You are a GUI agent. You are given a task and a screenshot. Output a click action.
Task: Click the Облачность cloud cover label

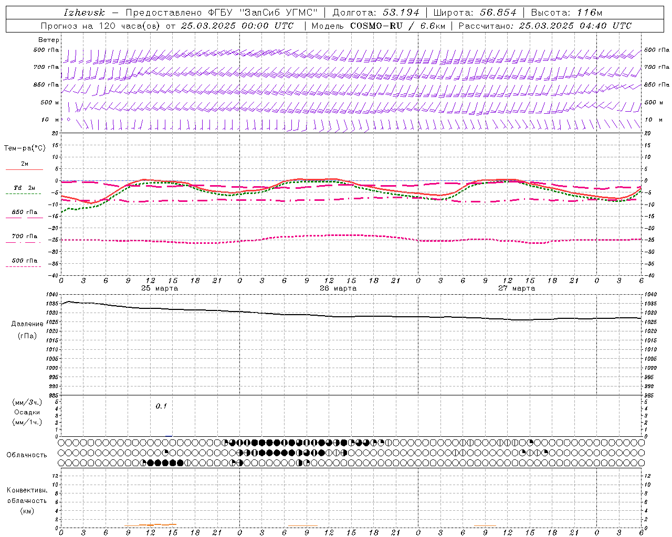point(27,455)
